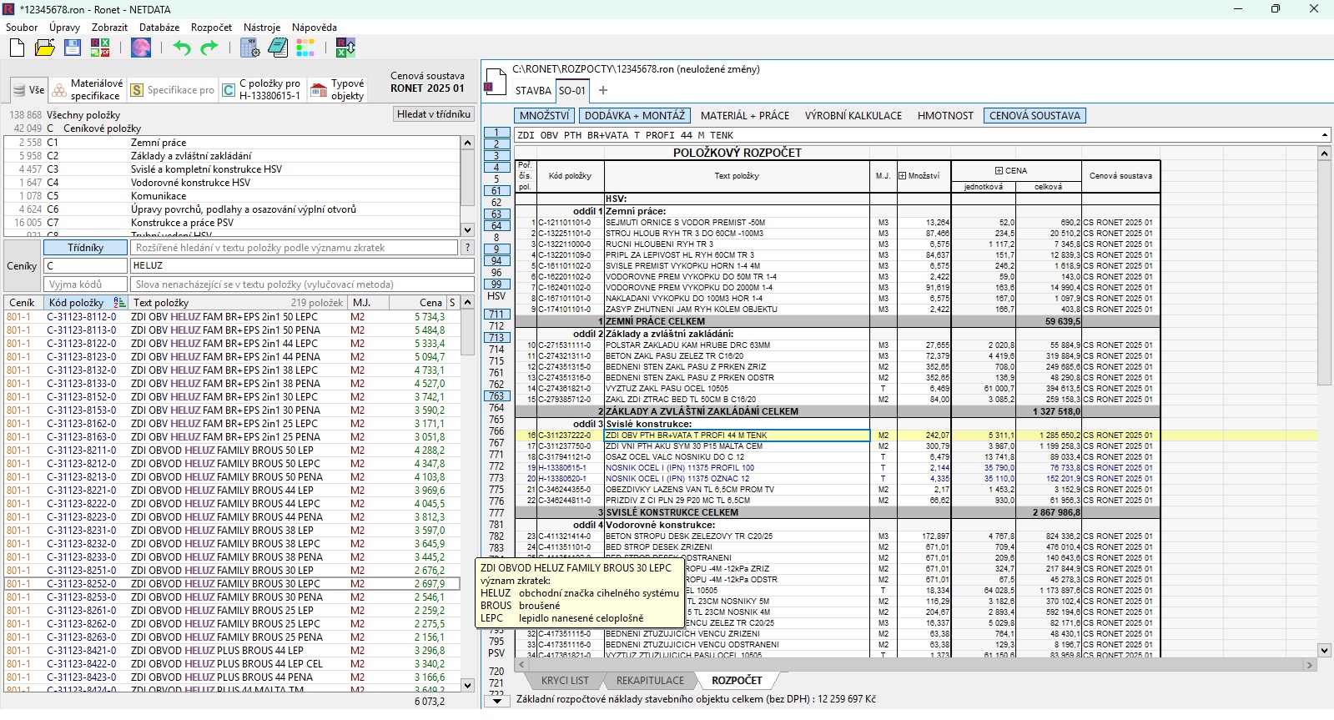Select row number 763 in the outline column

pyautogui.click(x=496, y=396)
